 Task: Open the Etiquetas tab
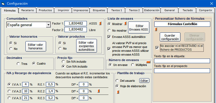[x=99, y=10]
